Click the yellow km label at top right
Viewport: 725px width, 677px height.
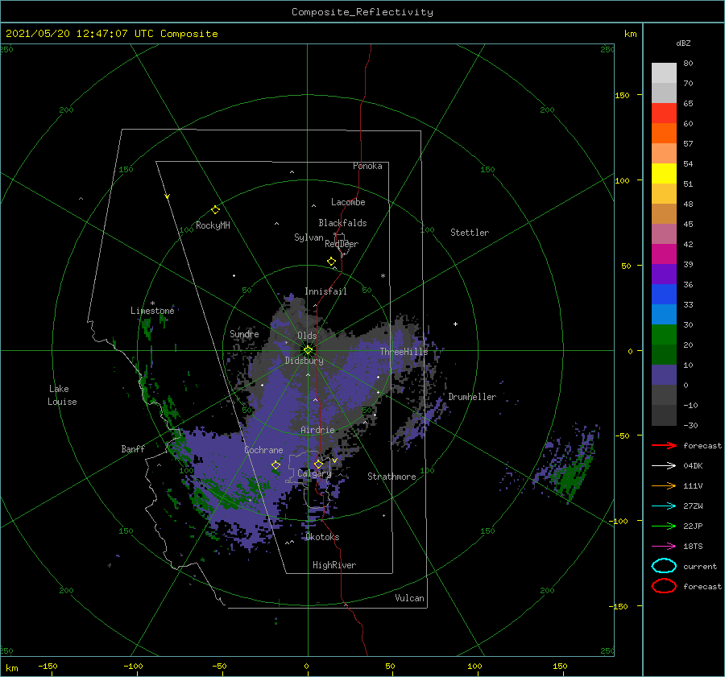(630, 34)
